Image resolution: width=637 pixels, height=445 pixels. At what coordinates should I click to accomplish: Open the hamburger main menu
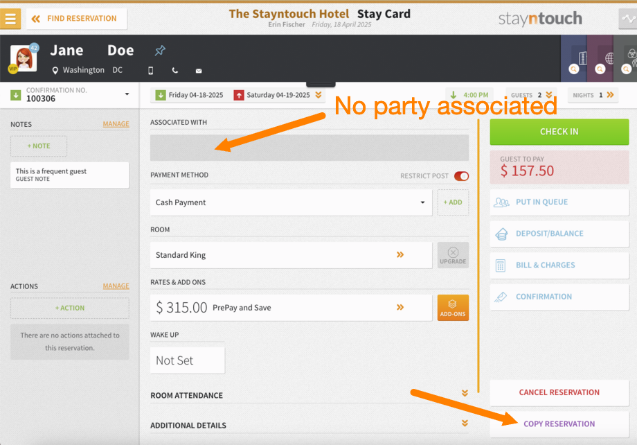[10, 19]
